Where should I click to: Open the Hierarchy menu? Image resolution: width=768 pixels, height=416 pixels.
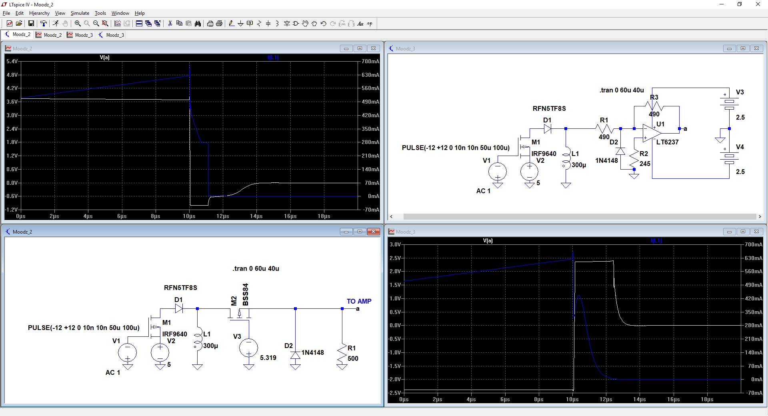[x=39, y=13]
